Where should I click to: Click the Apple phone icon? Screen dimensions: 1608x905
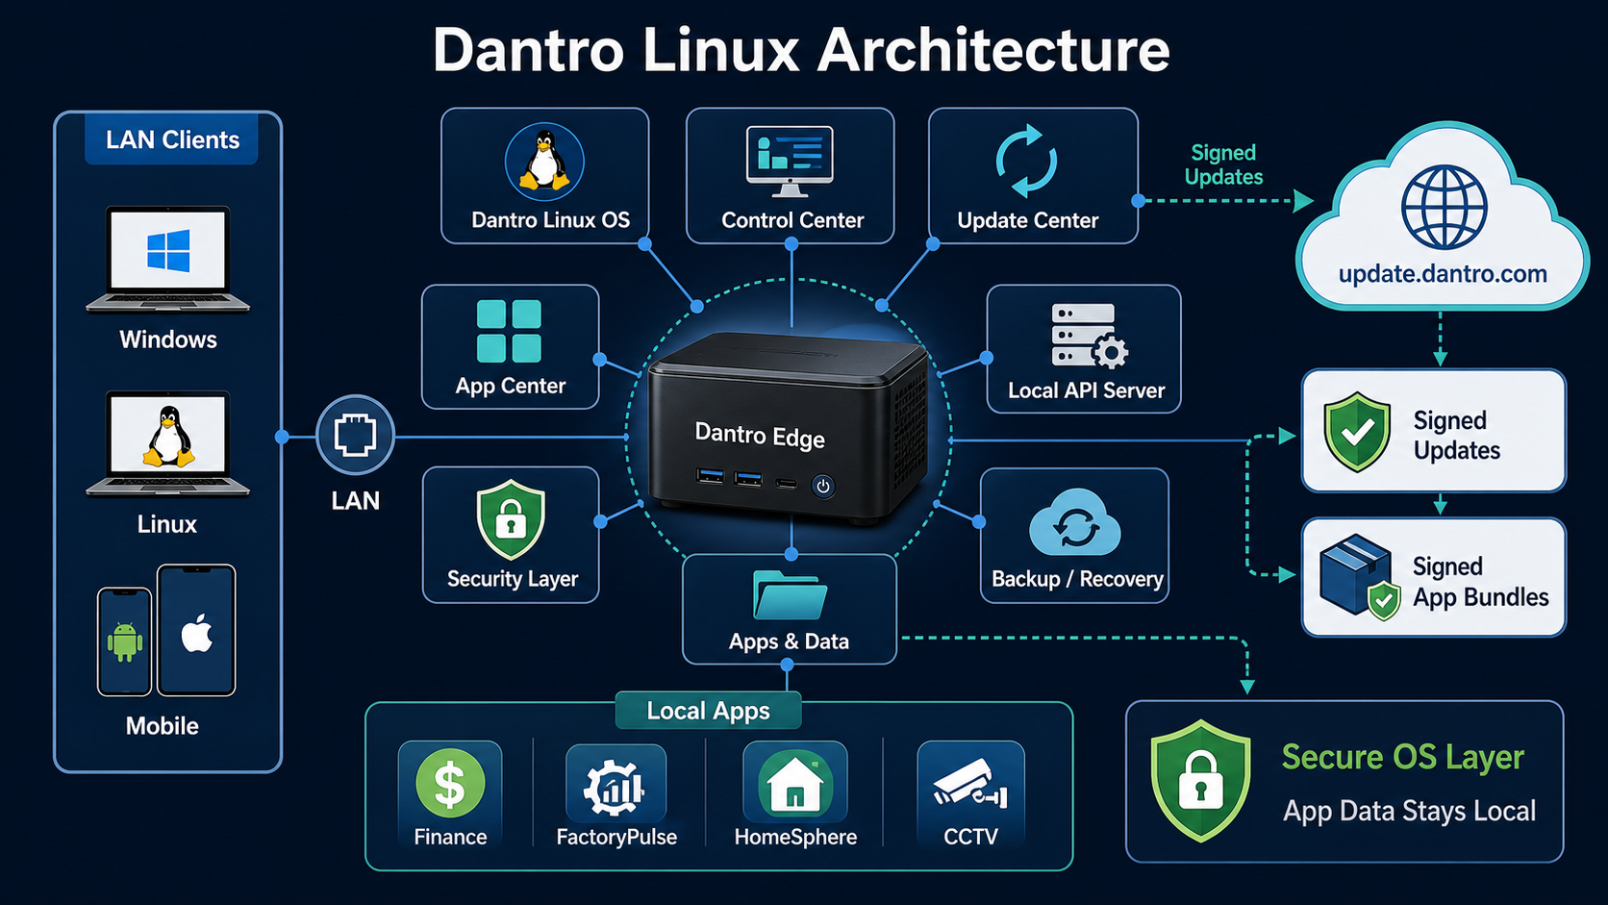pos(196,630)
